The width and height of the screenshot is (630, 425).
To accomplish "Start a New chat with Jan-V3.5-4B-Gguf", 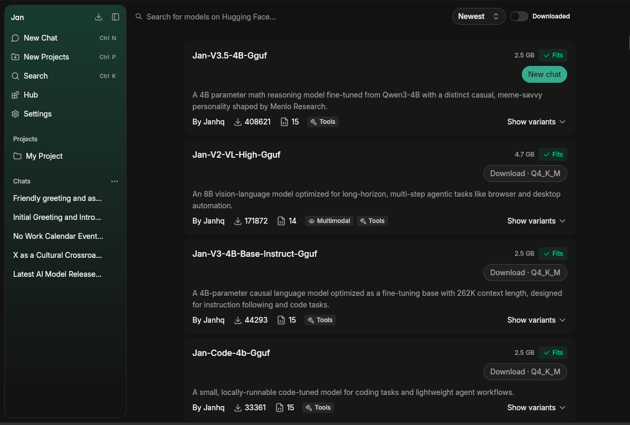I will tap(544, 74).
